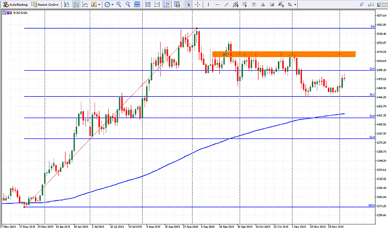
Task: Switch to candlestick chart display
Action: pos(77,4)
